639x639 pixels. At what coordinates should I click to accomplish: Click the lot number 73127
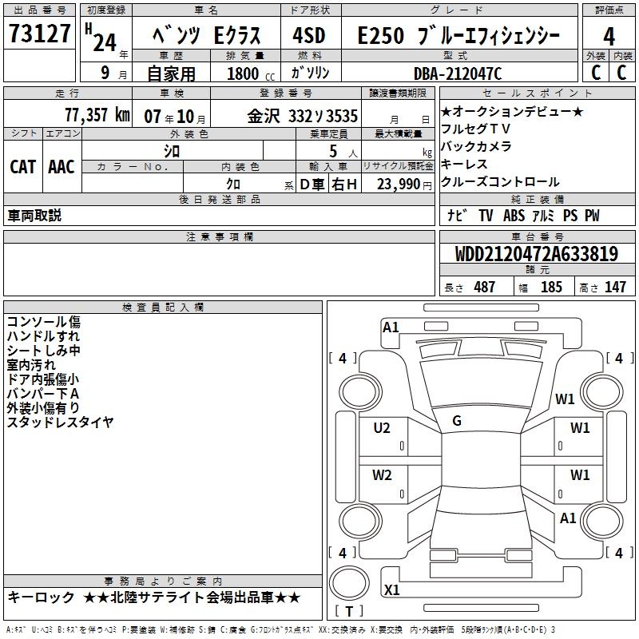coord(39,34)
